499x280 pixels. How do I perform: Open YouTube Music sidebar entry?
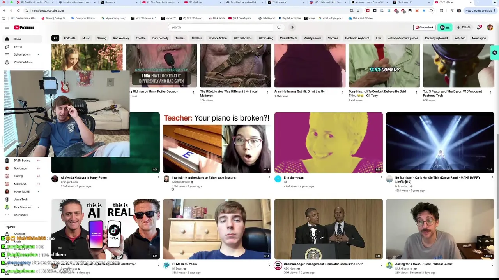[x=23, y=62]
